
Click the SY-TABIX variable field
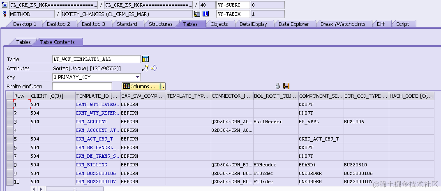tap(233, 14)
